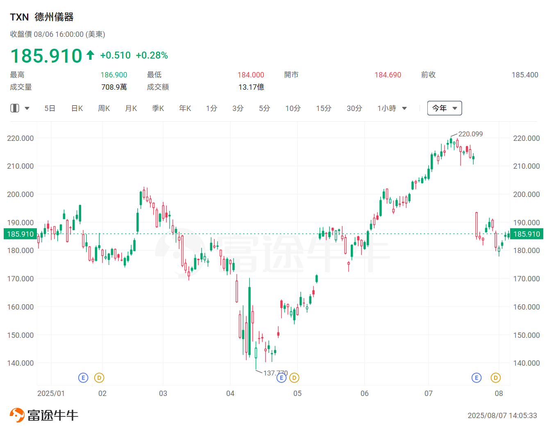Expand the chart layout dropdown arrow

point(27,109)
